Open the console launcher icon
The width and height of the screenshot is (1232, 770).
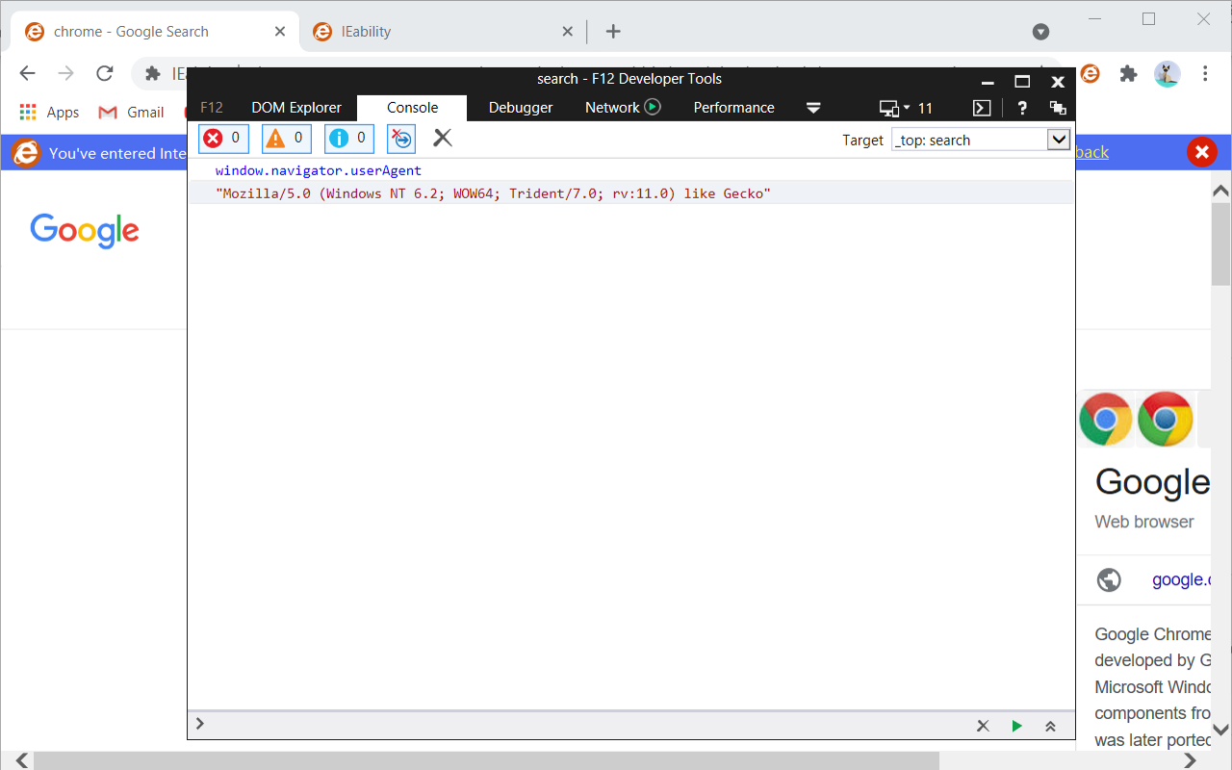coord(981,108)
